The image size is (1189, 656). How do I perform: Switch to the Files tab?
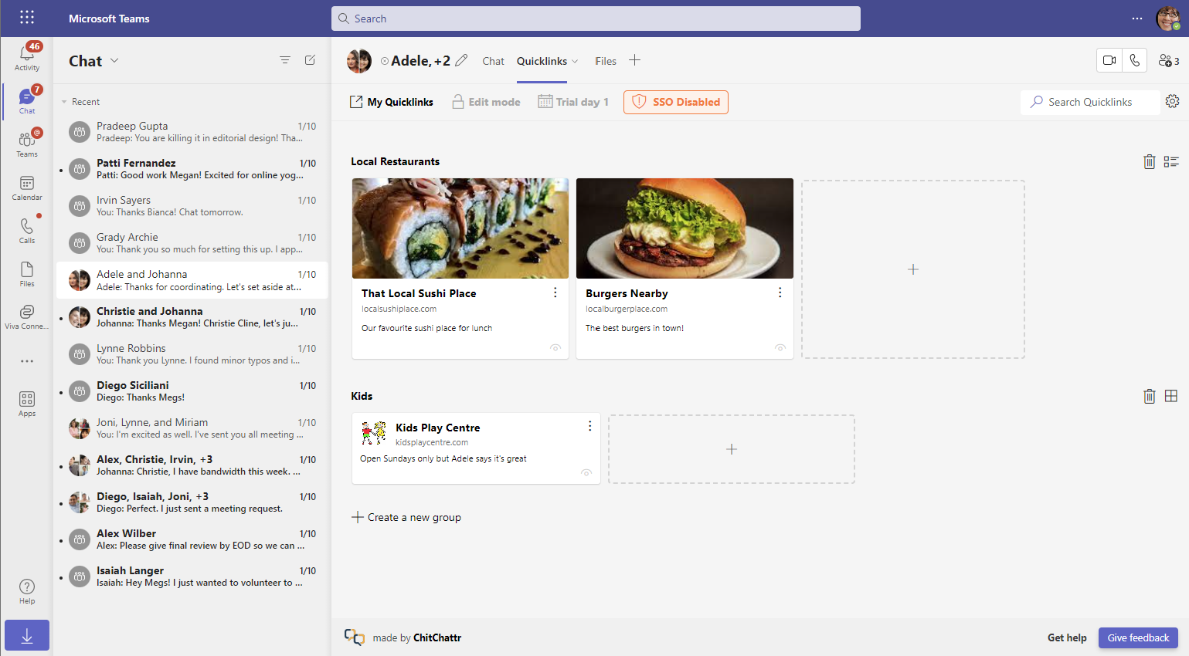tap(606, 61)
